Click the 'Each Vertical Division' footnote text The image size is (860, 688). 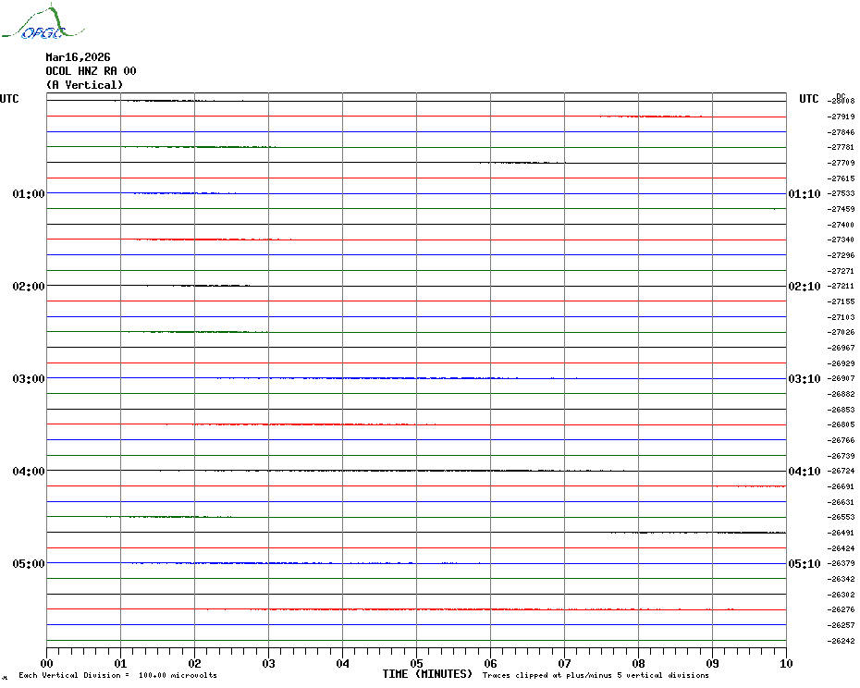tap(117, 676)
